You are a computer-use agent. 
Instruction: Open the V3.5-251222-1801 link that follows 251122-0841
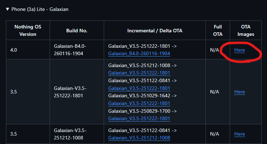click(139, 88)
